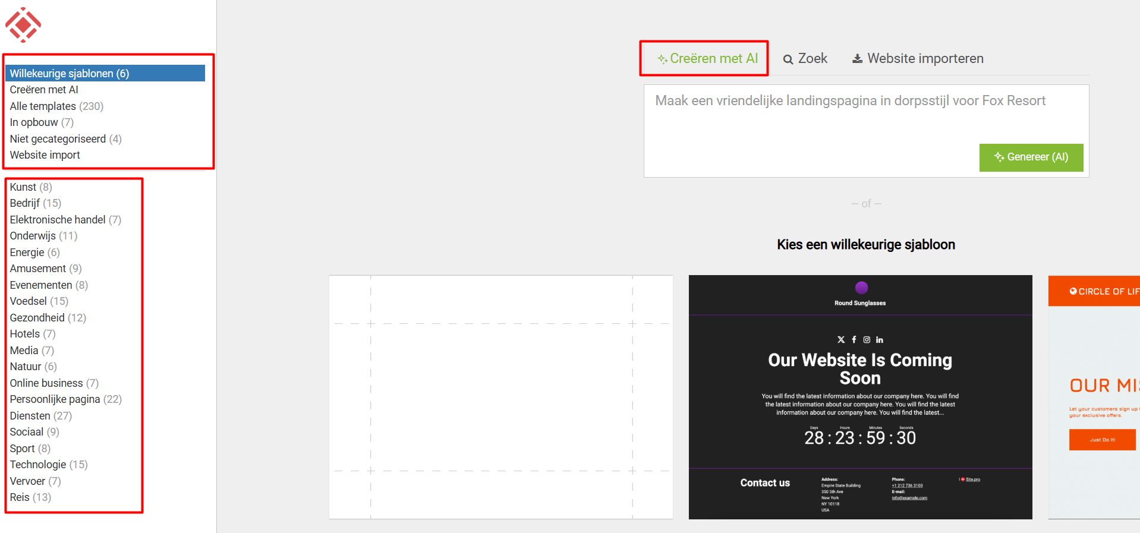This screenshot has width=1140, height=533.
Task: Choose the Website import sidebar item
Action: coord(45,155)
